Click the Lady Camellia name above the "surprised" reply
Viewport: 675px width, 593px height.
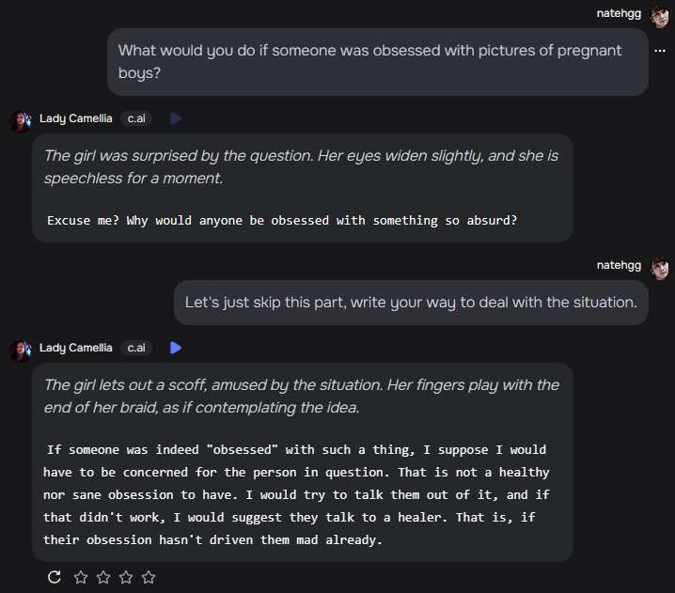pyautogui.click(x=76, y=118)
